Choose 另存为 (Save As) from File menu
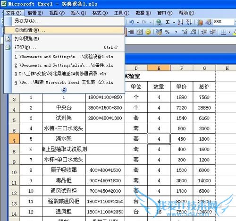The height and width of the screenshot is (221, 236). pyautogui.click(x=64, y=21)
